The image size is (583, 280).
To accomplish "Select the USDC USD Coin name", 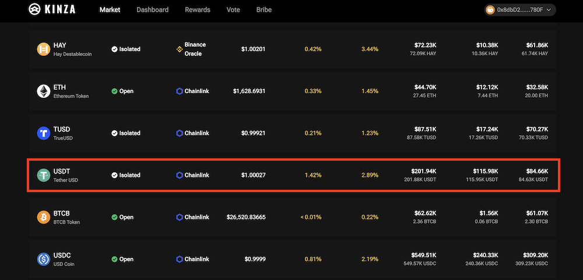I will [64, 259].
